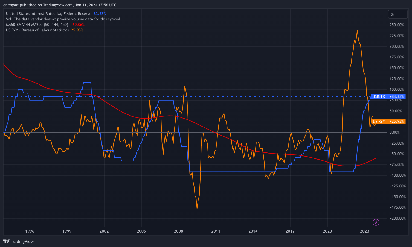Image resolution: width=412 pixels, height=247 pixels.
Task: Click the +83.33% tag on the price axis
Action: (x=396, y=96)
